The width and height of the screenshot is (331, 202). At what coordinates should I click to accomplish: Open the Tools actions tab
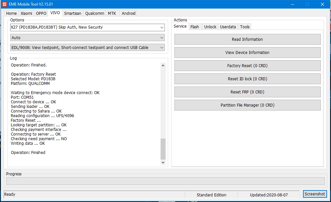[245, 27]
